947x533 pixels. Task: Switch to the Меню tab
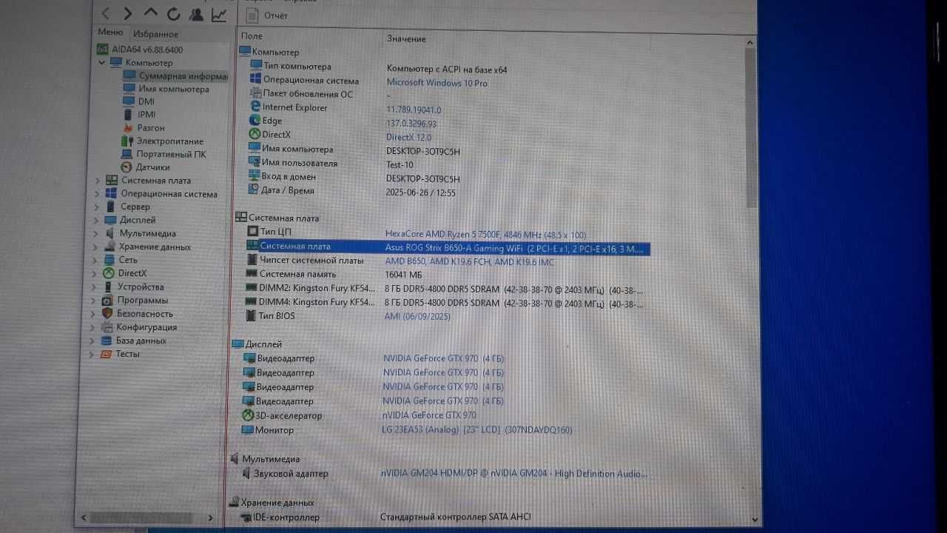[110, 33]
